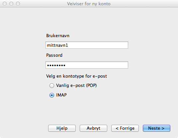Go back with the < Forrige button

[x=125, y=128]
